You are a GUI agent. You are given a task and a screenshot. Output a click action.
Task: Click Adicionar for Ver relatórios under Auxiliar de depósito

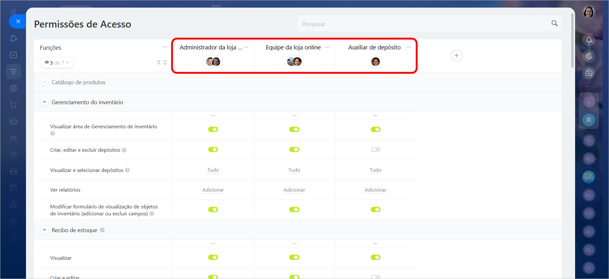click(375, 190)
